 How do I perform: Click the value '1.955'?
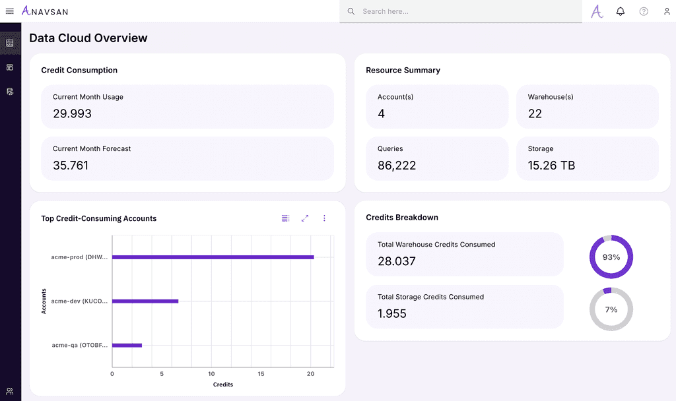coord(392,313)
